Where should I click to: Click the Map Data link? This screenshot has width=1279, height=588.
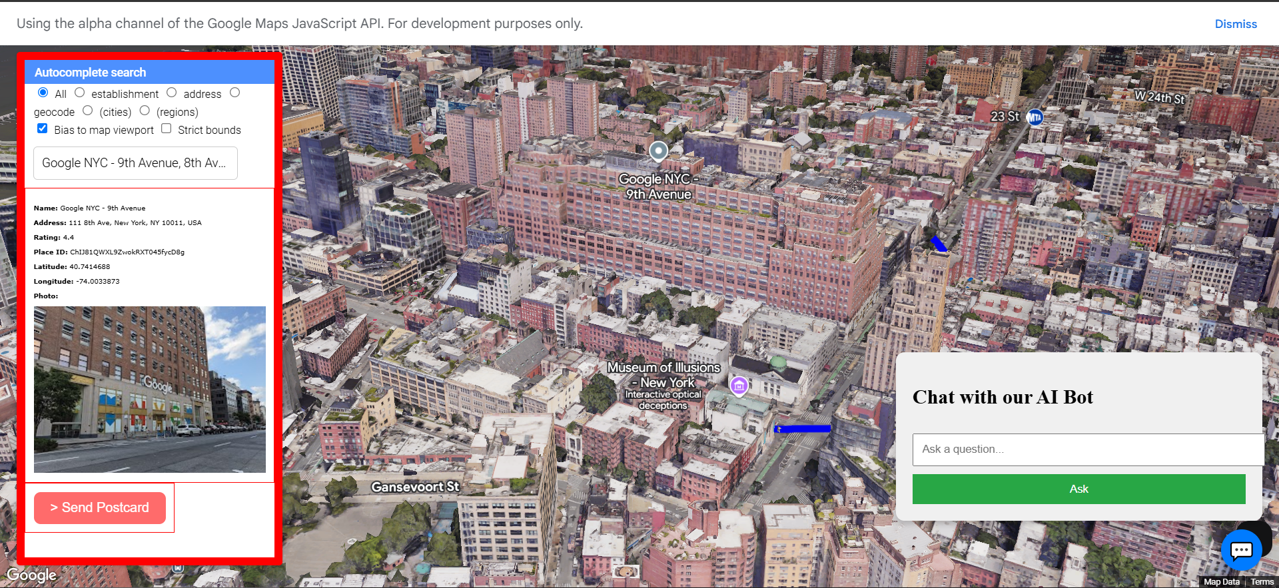tap(1222, 582)
